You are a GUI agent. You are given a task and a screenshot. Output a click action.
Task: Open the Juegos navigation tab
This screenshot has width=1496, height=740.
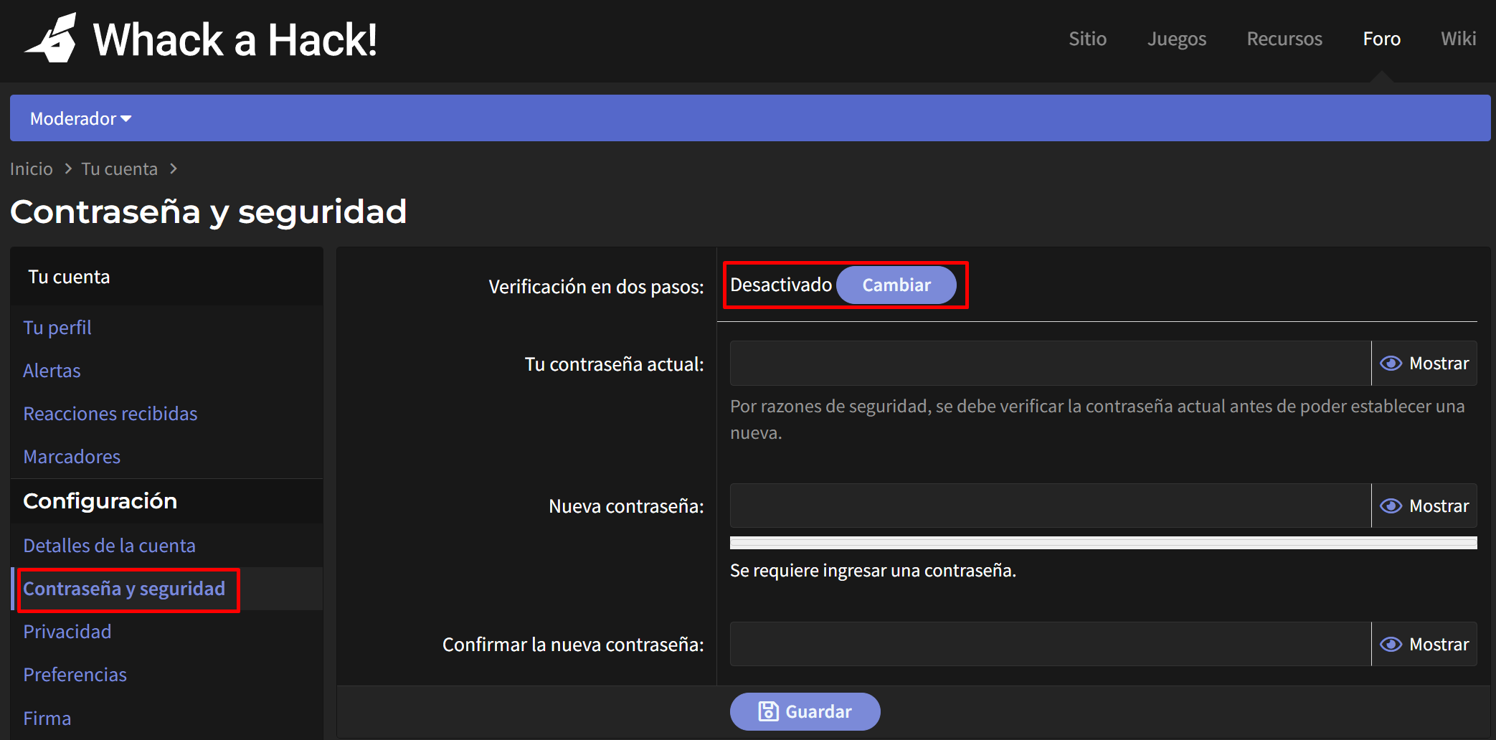(1176, 39)
